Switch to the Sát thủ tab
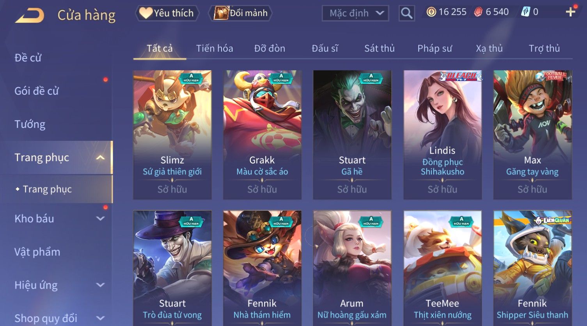The height and width of the screenshot is (326, 587). click(x=379, y=48)
